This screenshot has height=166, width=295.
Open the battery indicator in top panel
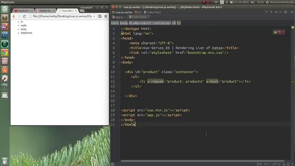pos(239,2)
